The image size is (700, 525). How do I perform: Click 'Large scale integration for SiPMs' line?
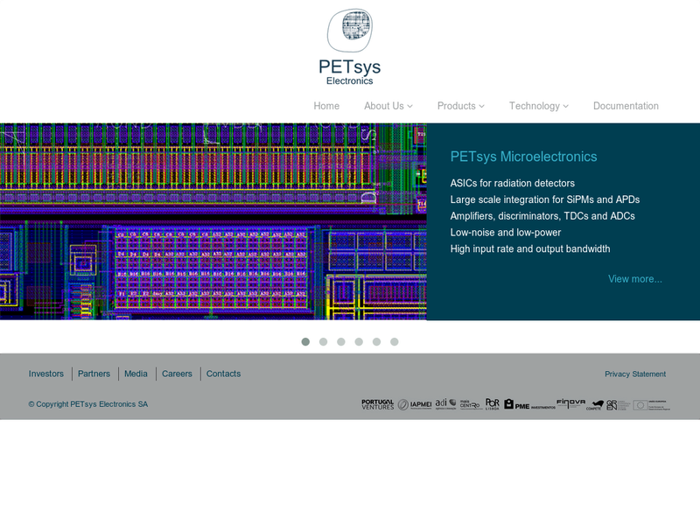tap(545, 199)
